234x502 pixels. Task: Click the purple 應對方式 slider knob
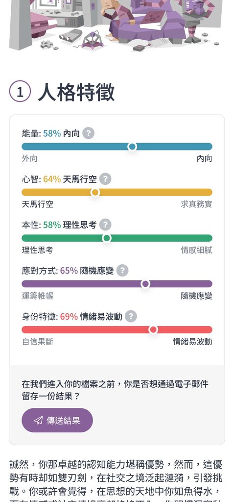pyautogui.click(x=145, y=284)
